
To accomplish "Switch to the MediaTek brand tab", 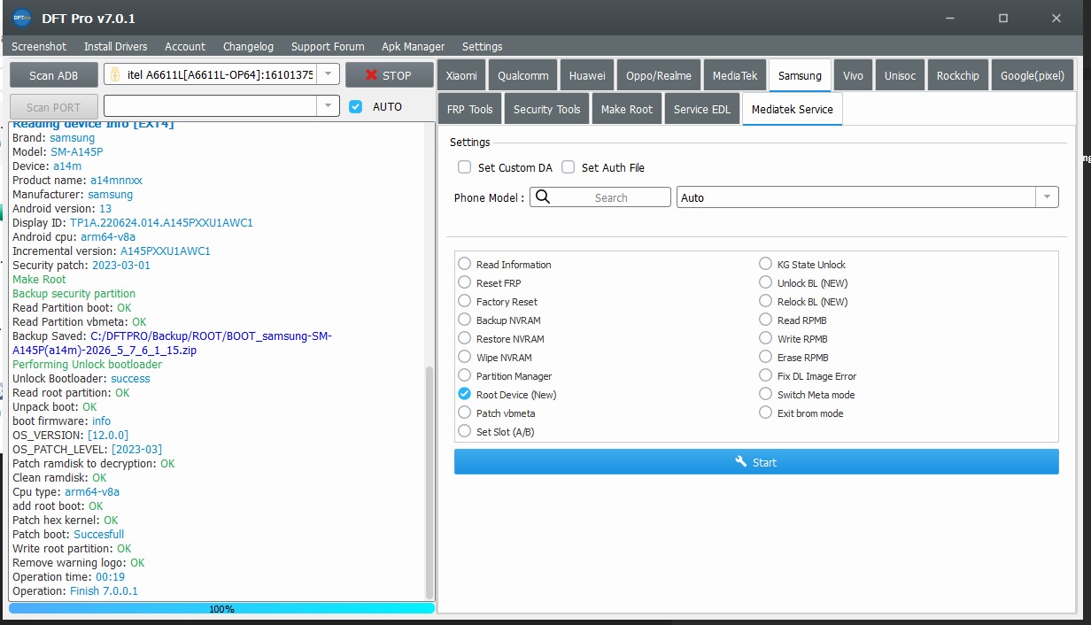I will (x=735, y=75).
